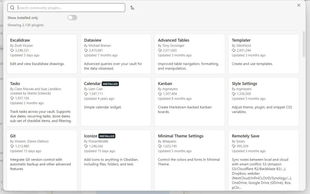
Task: Open the Excalidraw plugin card
Action: (x=42, y=54)
